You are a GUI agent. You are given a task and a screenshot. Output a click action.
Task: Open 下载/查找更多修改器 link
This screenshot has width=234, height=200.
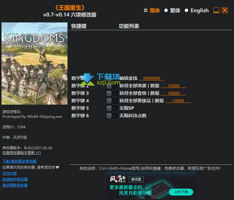click(x=19, y=161)
